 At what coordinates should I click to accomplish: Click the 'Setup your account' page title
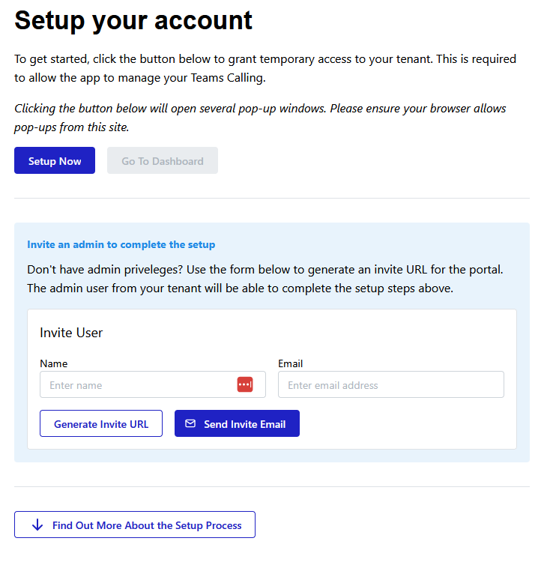[133, 20]
